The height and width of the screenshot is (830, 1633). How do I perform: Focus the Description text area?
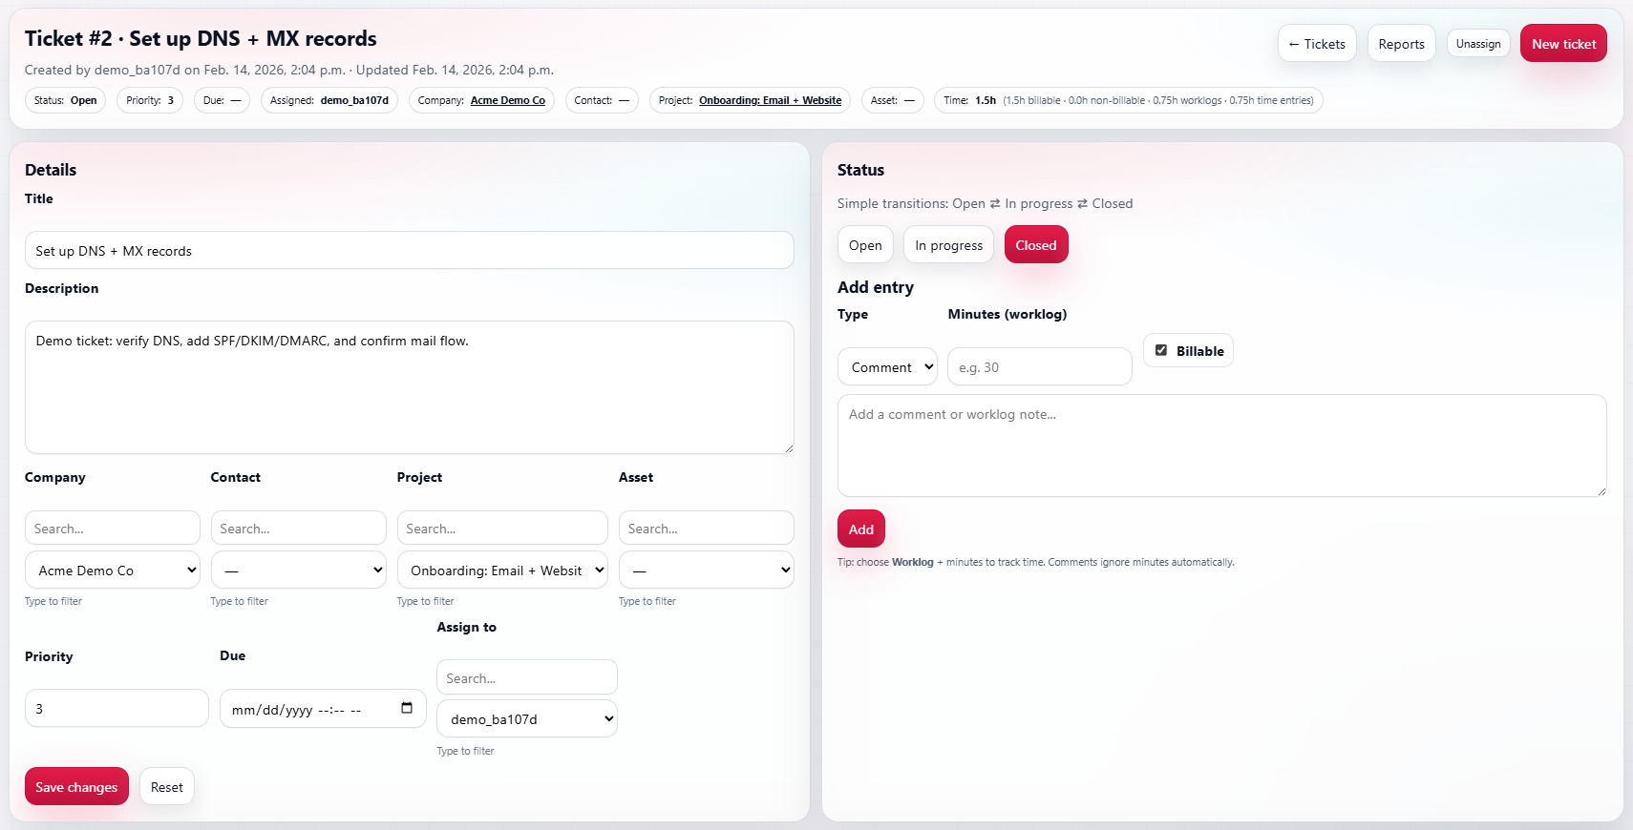coord(409,387)
